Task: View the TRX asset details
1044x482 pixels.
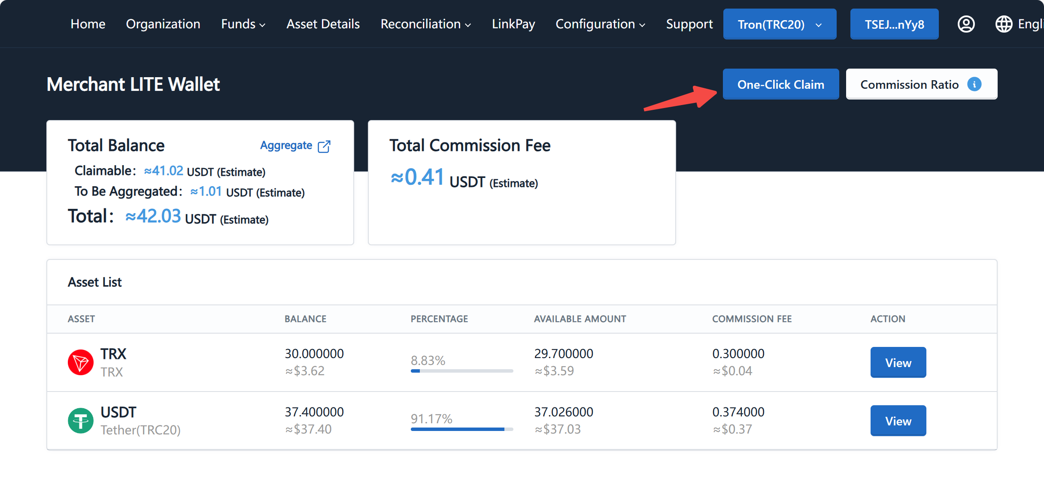Action: [x=898, y=362]
